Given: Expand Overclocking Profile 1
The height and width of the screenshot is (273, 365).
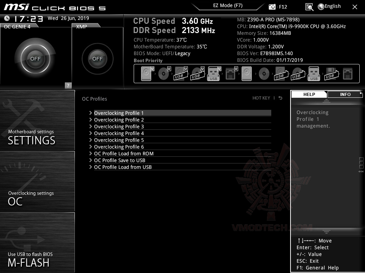Looking at the screenshot, I should click(119, 113).
